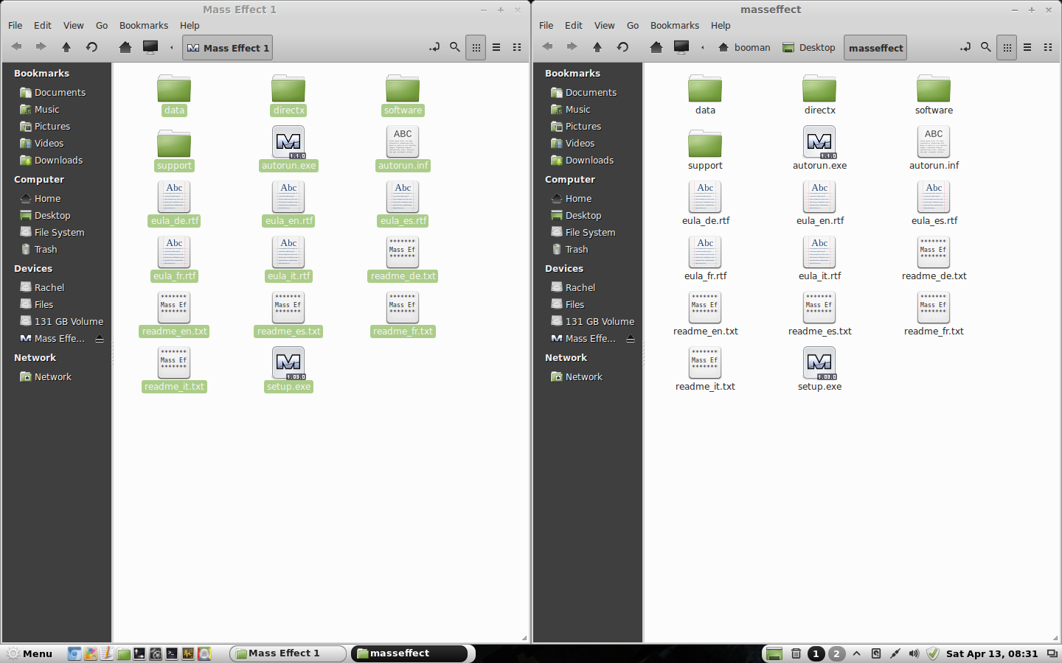The width and height of the screenshot is (1062, 663).
Task: Open volume control in system tray
Action: (x=914, y=653)
